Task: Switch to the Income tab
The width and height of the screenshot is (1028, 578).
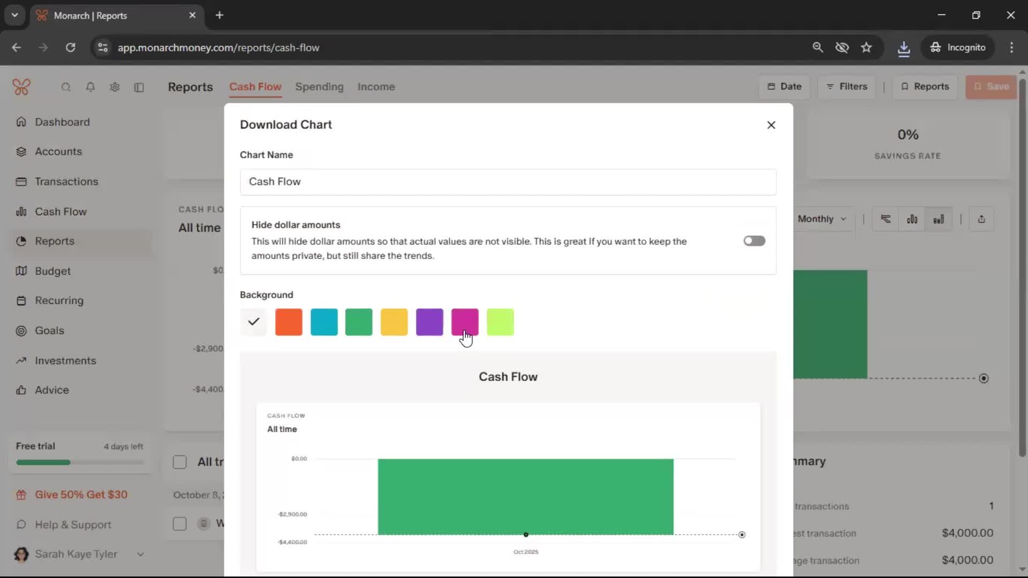Action: [x=376, y=87]
